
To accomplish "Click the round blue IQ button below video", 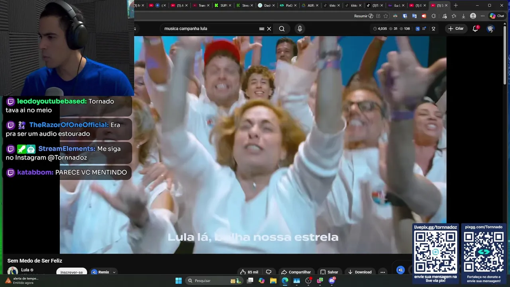I will coord(401,270).
